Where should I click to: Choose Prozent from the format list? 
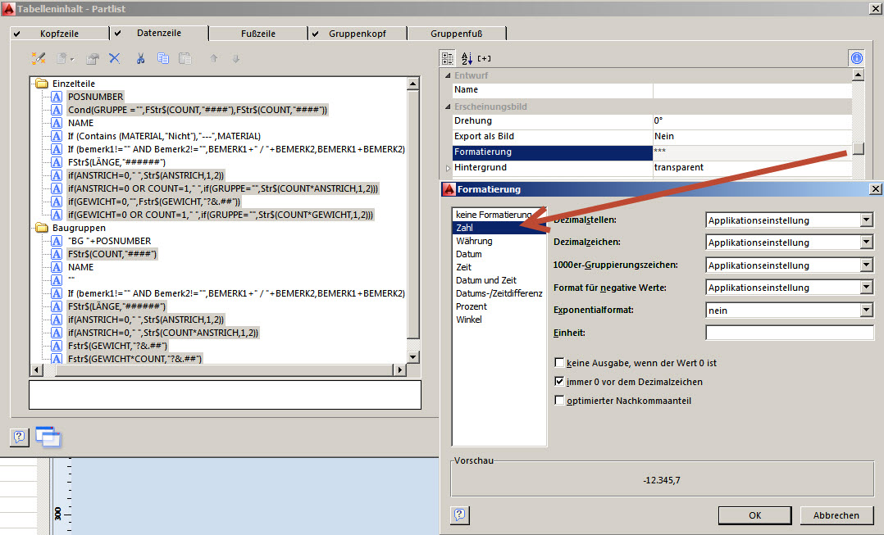pos(472,306)
